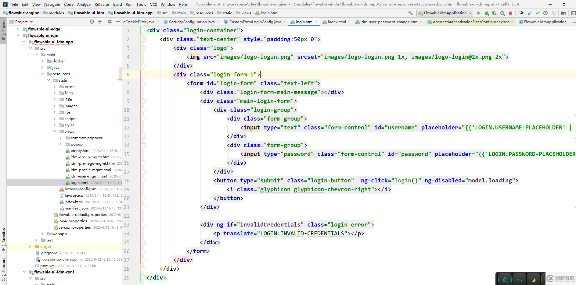
Task: Start debugging with the green bug icon
Action: (487, 13)
